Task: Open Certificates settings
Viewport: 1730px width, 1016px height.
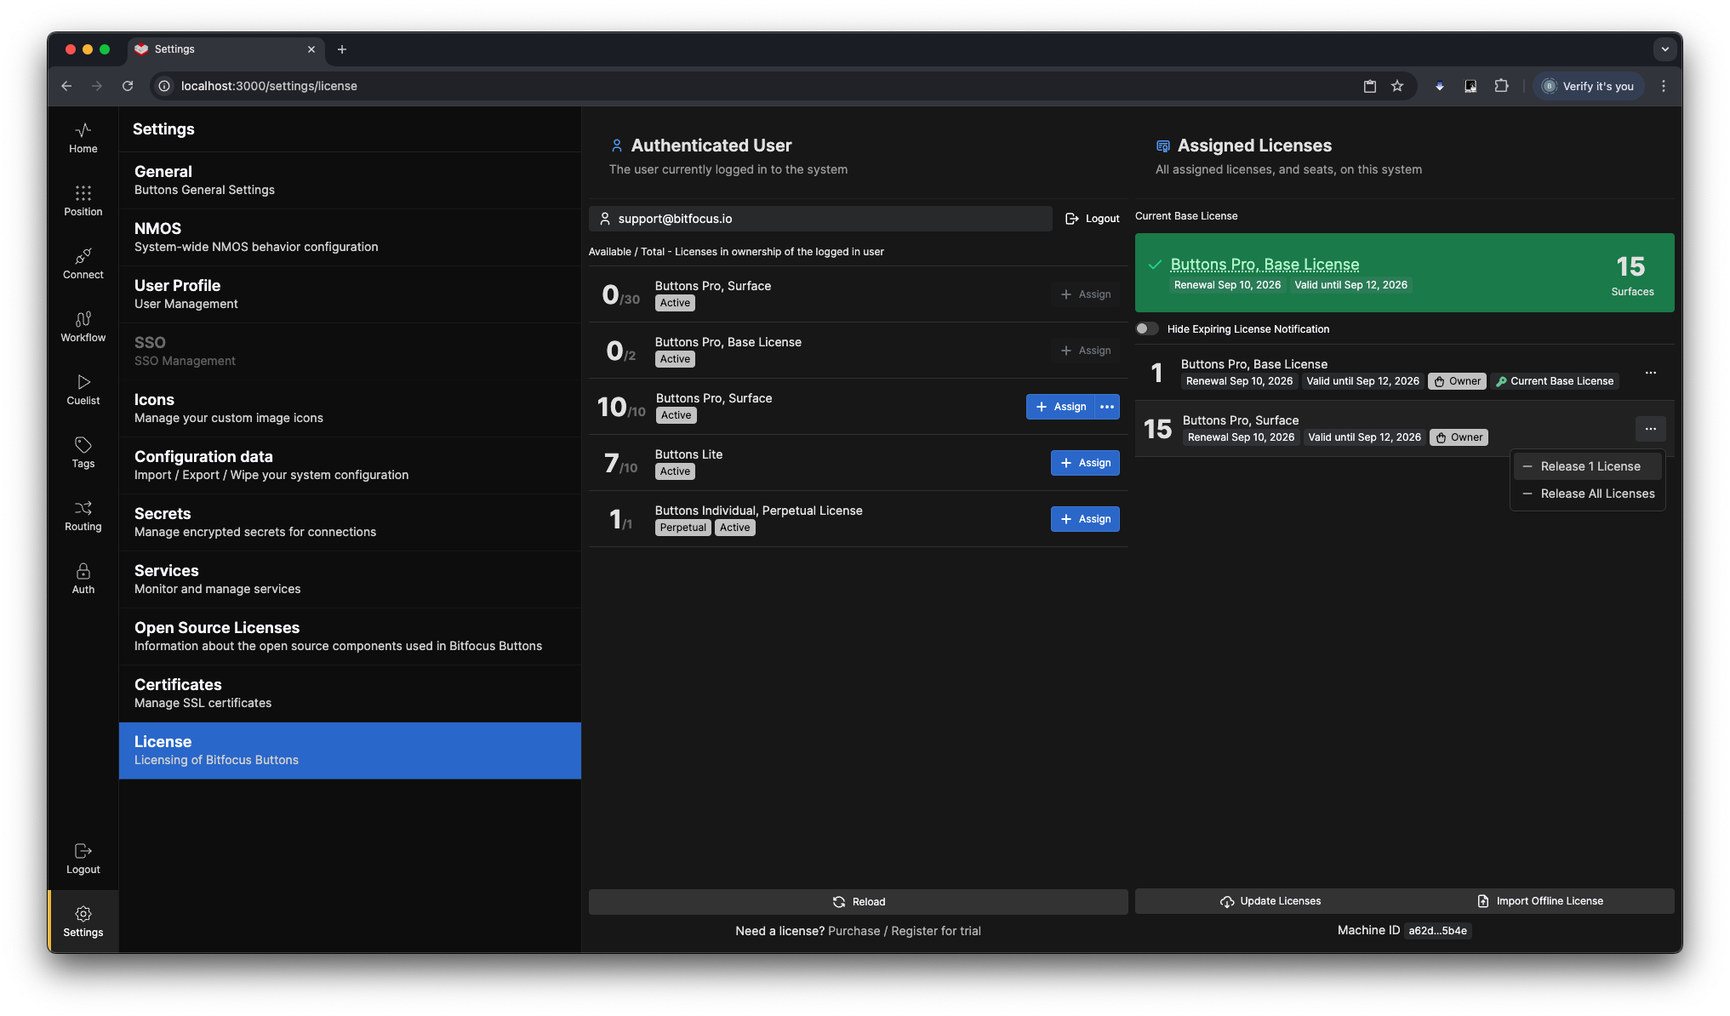Action: click(350, 694)
